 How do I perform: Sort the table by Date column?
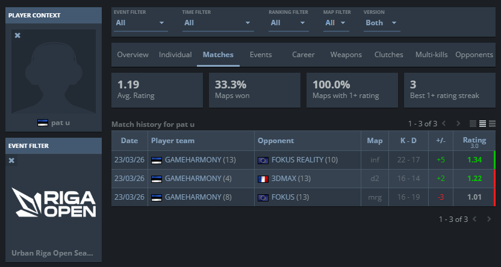point(129,141)
